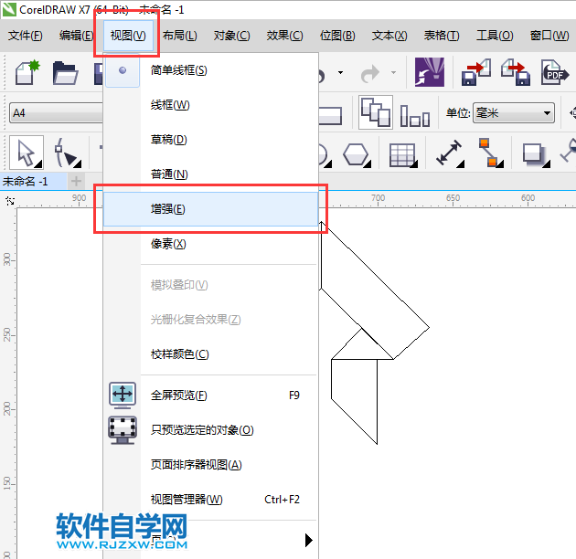Open the 文本(X) menu
Viewport: 576px width, 559px height.
(389, 36)
